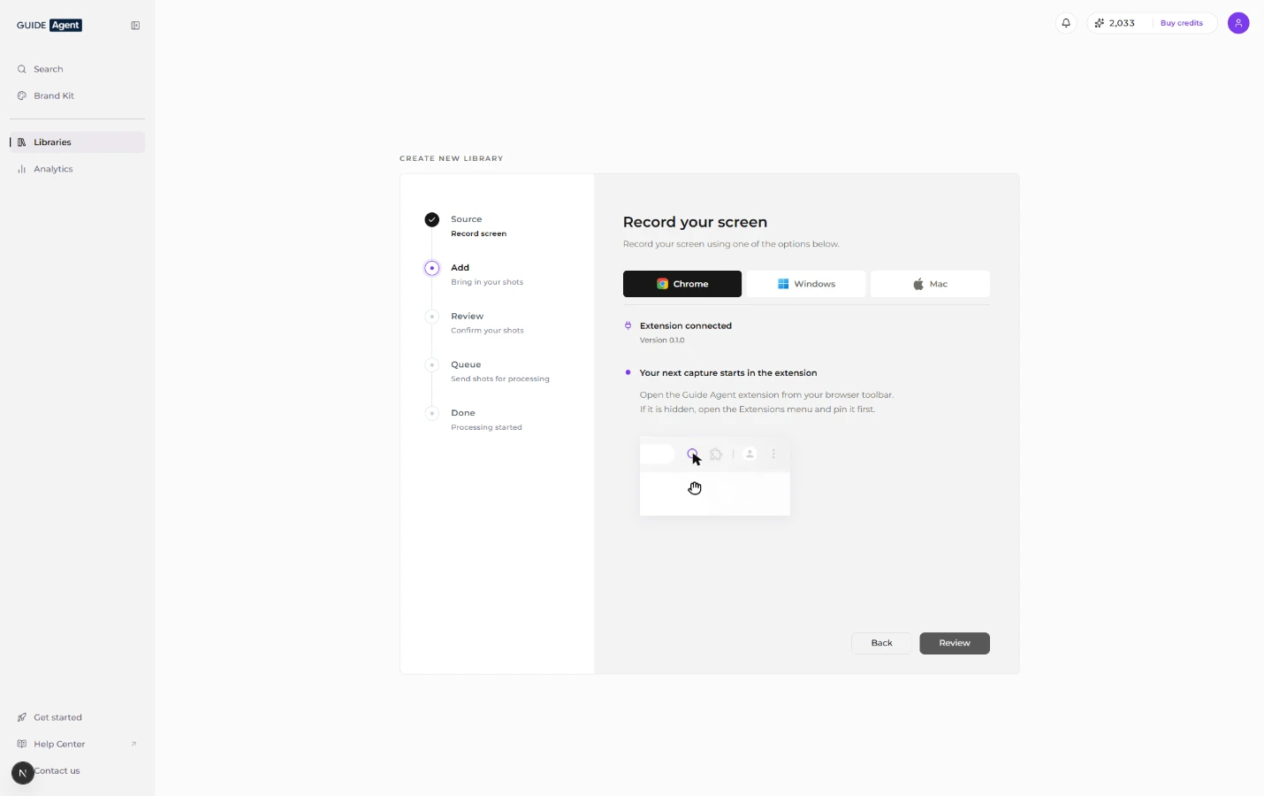This screenshot has height=796, width=1264.
Task: Select the Chrome recording tab
Action: 682,284
